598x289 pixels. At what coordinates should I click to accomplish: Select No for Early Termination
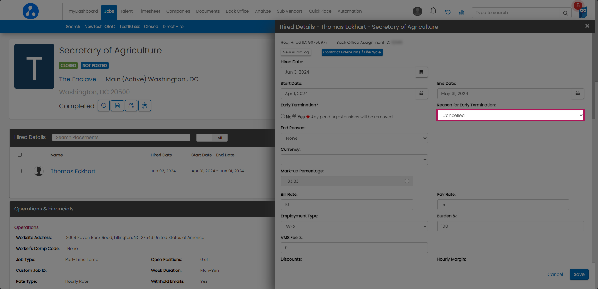click(x=283, y=116)
